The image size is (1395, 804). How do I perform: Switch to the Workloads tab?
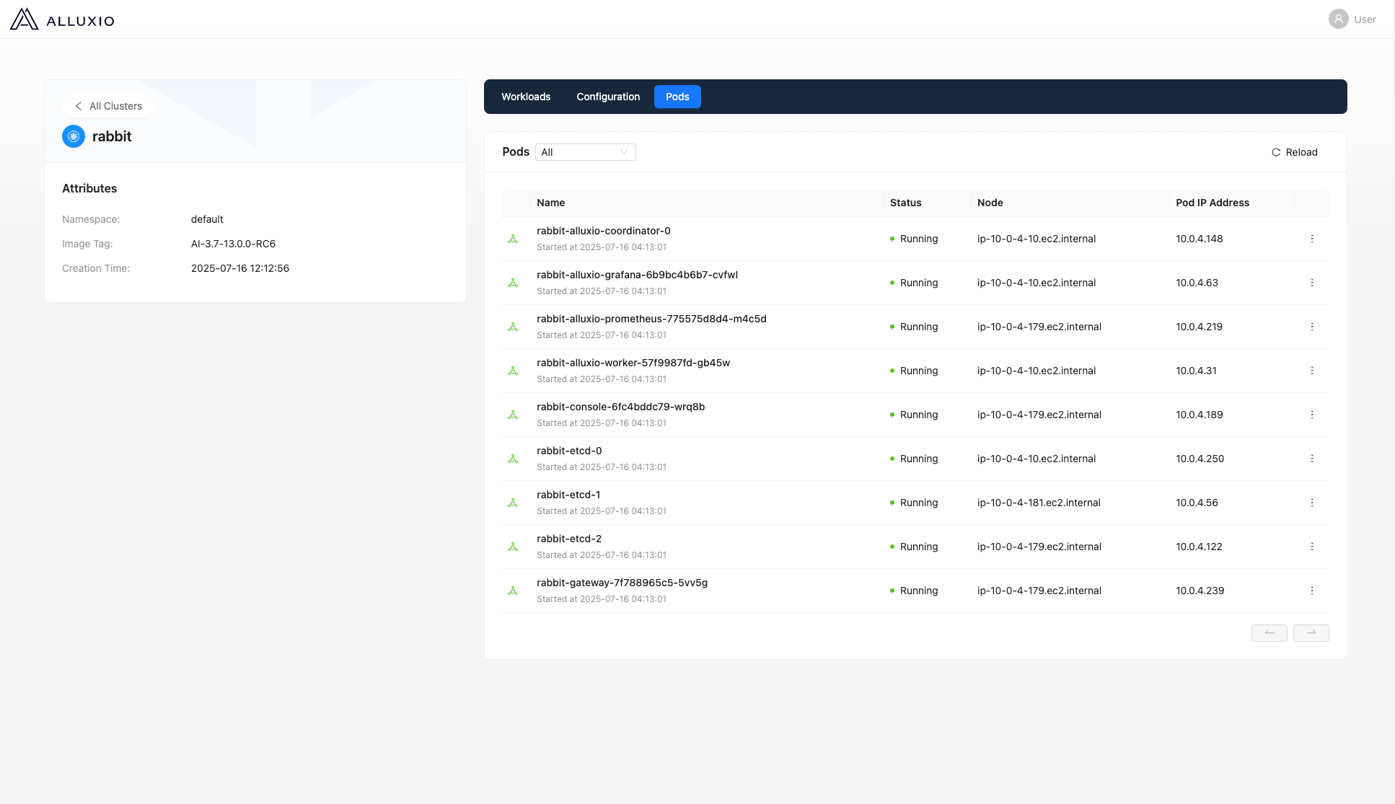pos(526,97)
